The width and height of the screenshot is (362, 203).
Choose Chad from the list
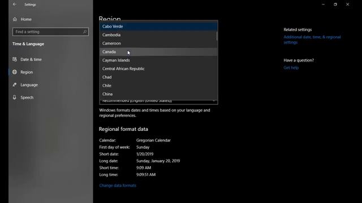158,77
